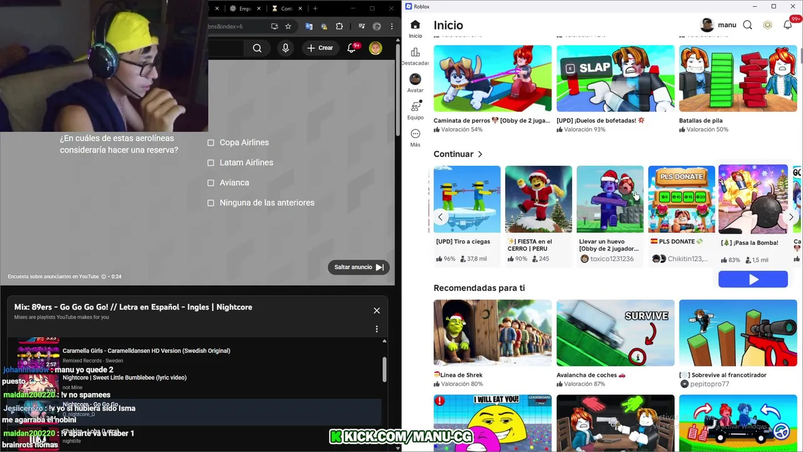Open new Chrome tab with plus
The image size is (803, 452).
[315, 8]
